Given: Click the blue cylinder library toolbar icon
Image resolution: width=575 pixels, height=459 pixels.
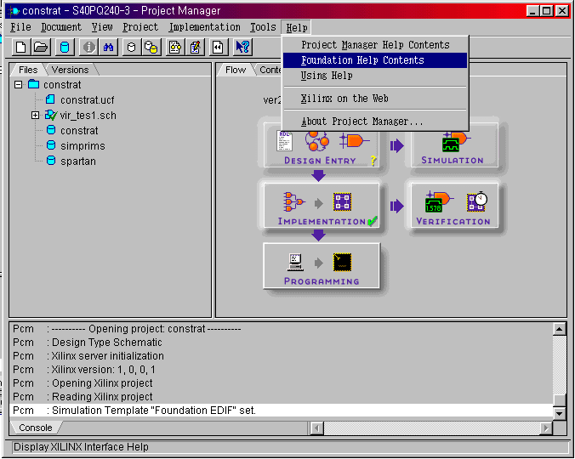Looking at the screenshot, I should [65, 48].
